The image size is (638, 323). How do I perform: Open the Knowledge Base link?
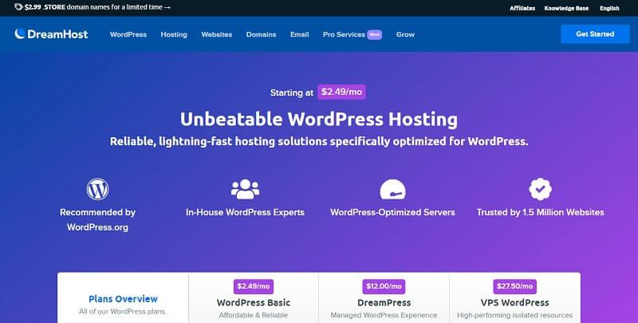point(566,8)
